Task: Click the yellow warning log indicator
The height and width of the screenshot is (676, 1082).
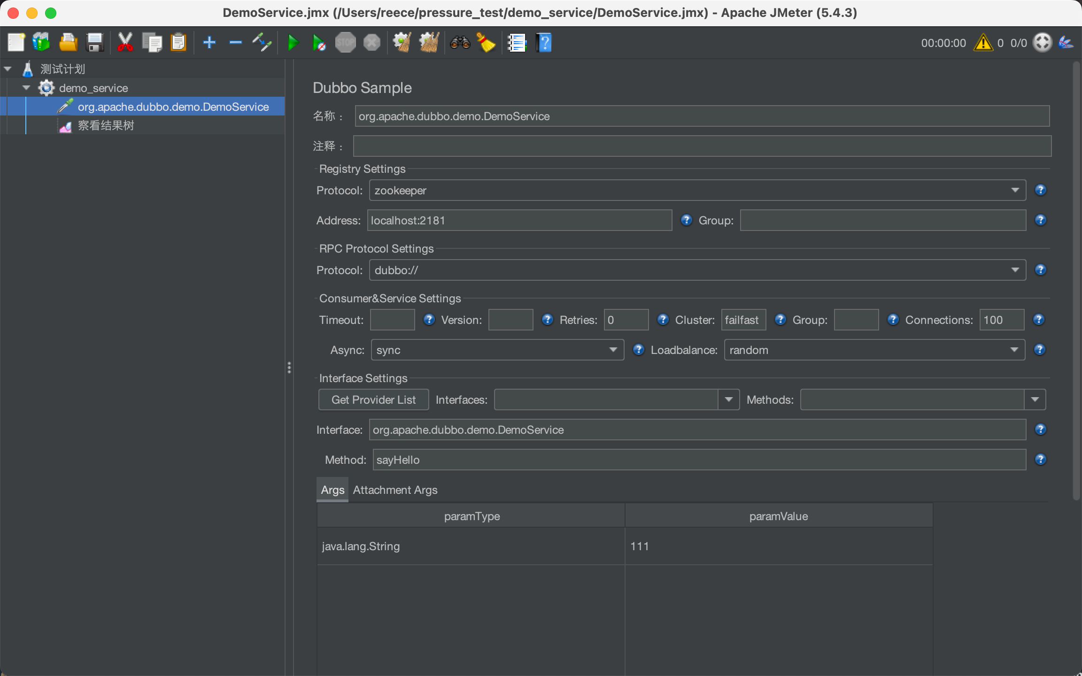Action: tap(983, 43)
